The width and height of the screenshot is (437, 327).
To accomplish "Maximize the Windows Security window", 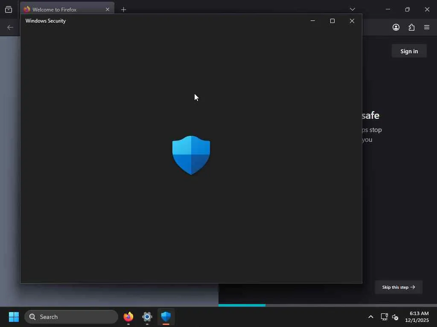I will pos(332,21).
